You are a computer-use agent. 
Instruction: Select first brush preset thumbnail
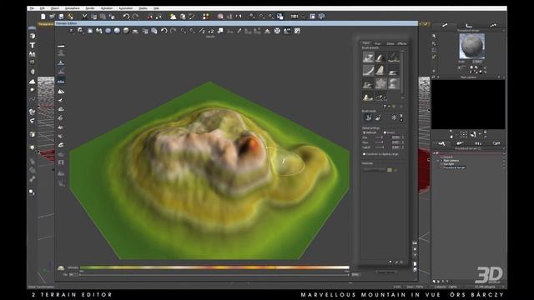[368, 57]
